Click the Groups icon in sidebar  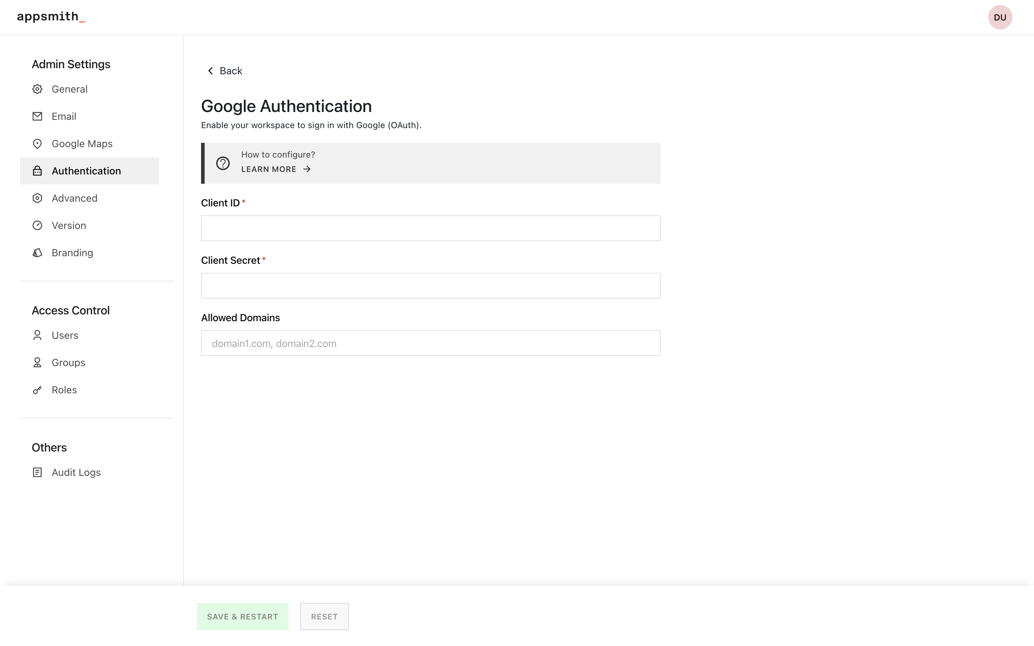pos(37,362)
